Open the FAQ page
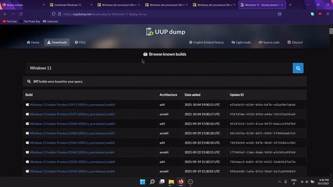 [x=80, y=43]
